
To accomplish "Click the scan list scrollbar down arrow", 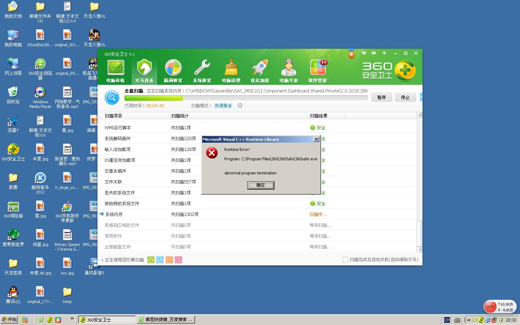I will 419,250.
